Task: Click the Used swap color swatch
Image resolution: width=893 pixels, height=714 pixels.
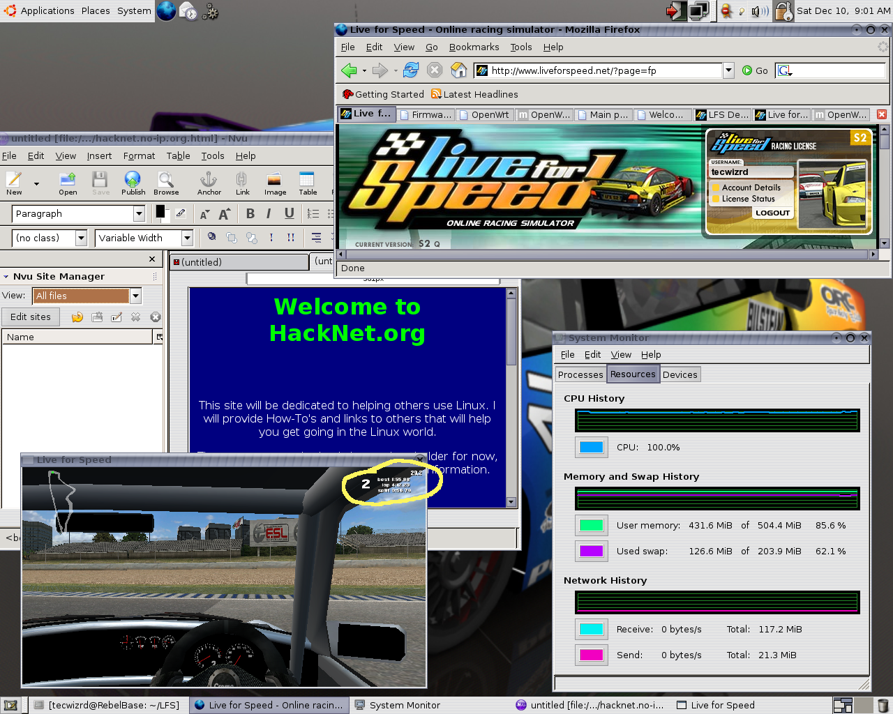Action: point(591,551)
